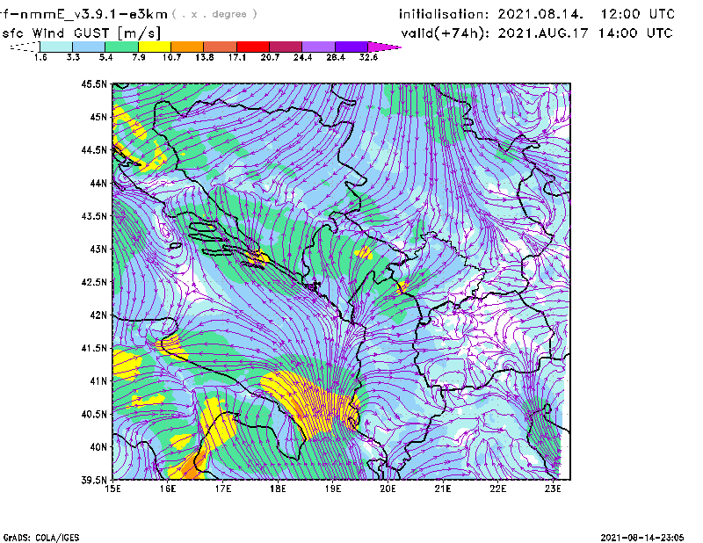Pick the bright red legend swatch
703x543 pixels.
253,47
